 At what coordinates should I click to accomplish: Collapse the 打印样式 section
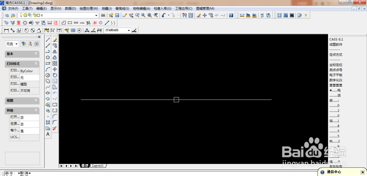pyautogui.click(x=36, y=63)
